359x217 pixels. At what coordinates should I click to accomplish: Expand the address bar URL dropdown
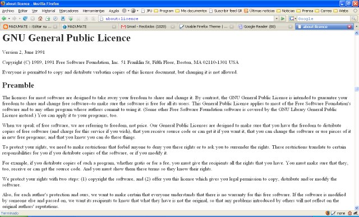[277, 19]
